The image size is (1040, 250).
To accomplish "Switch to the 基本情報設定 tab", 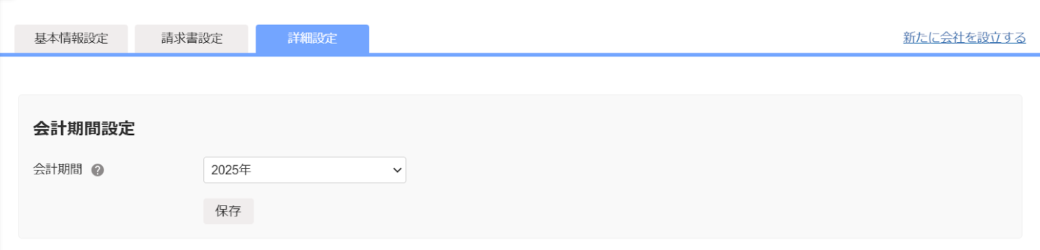I will (71, 39).
